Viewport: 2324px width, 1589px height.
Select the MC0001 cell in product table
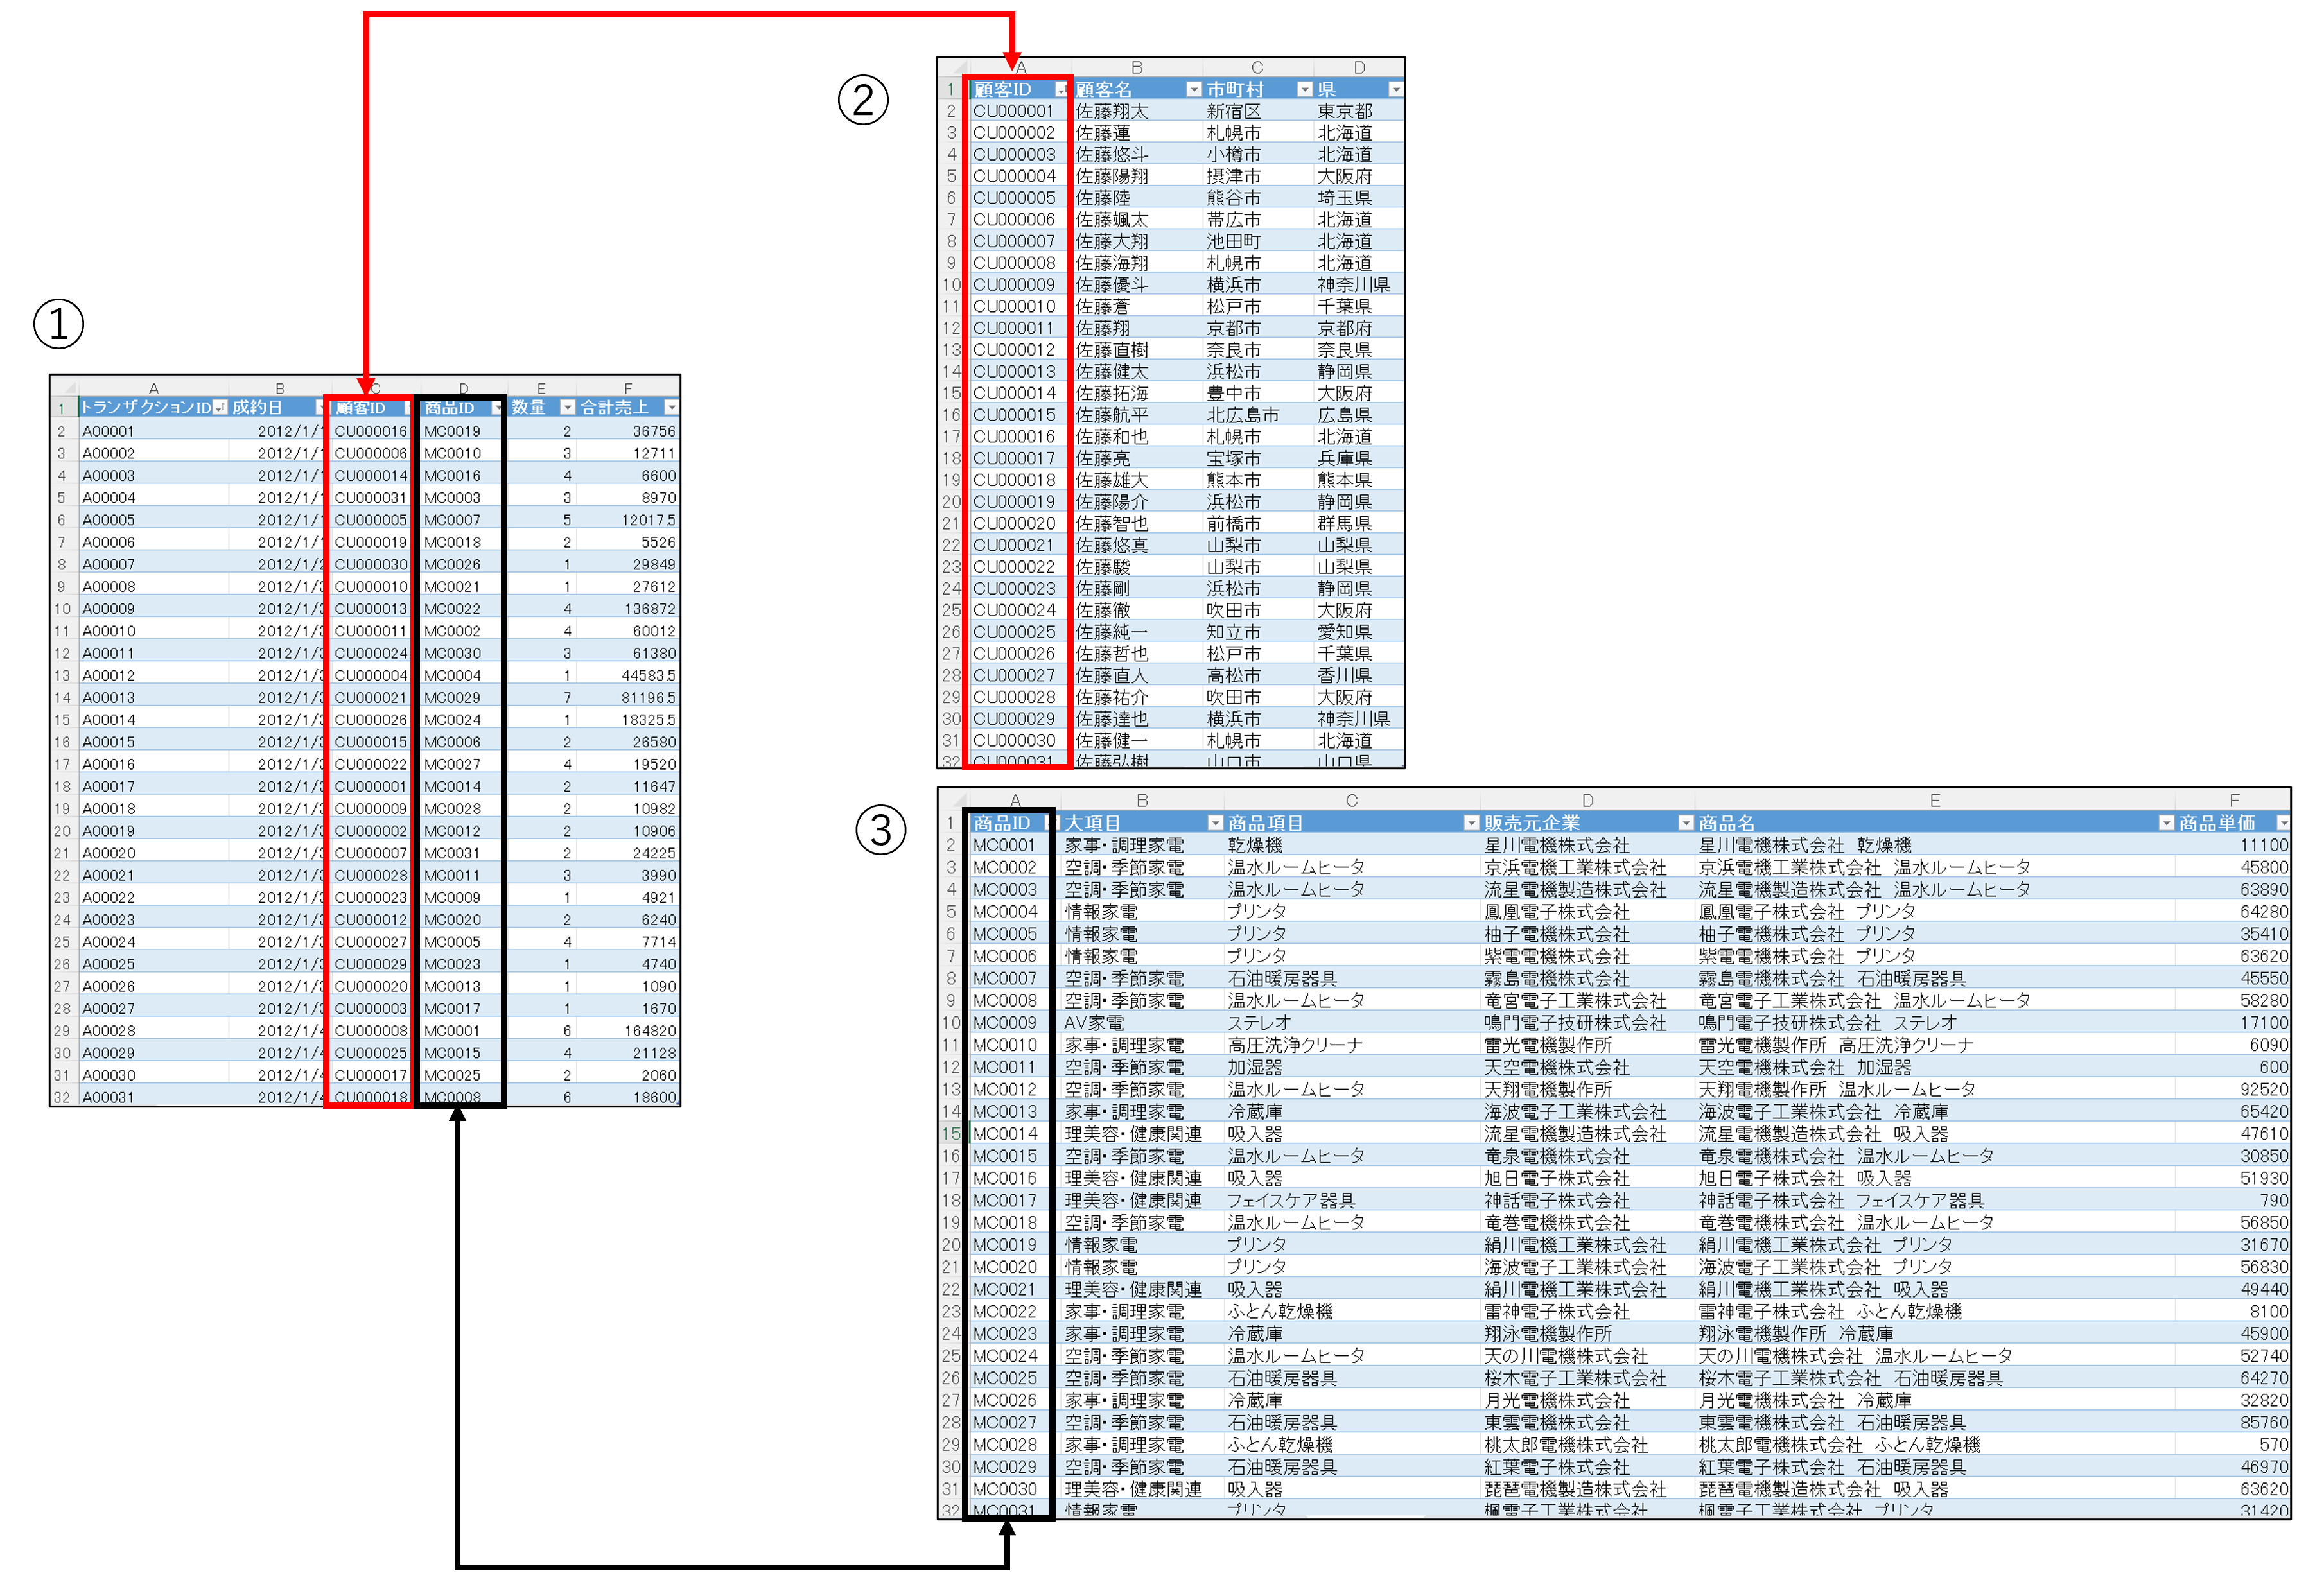click(1004, 846)
